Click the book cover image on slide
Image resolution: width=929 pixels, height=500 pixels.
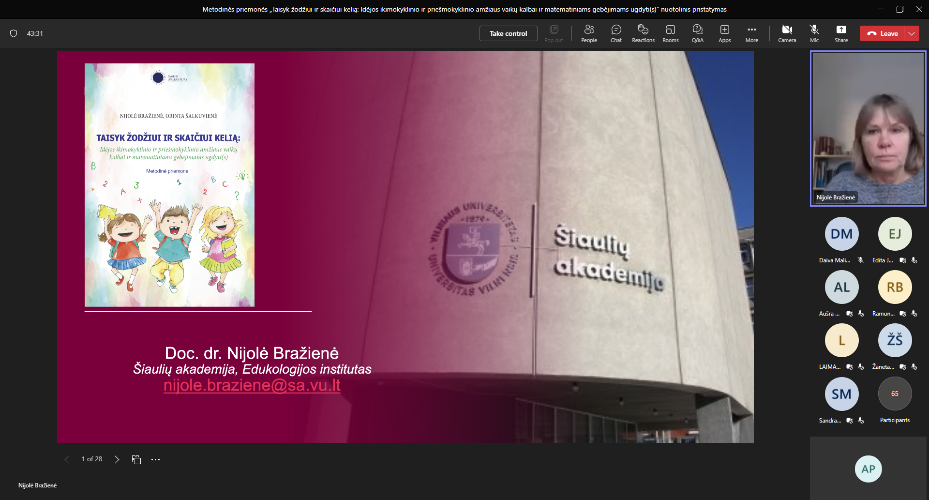(169, 185)
